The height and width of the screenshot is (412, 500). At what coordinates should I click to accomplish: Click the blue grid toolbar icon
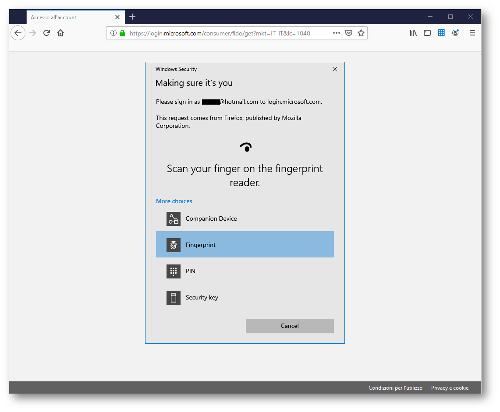(441, 33)
